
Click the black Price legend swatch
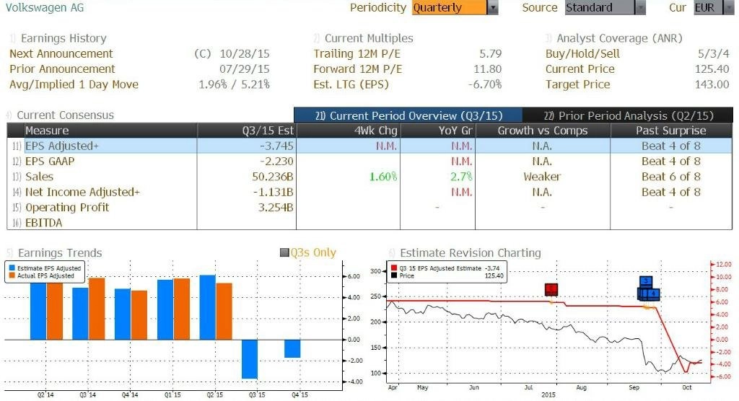[x=394, y=276]
